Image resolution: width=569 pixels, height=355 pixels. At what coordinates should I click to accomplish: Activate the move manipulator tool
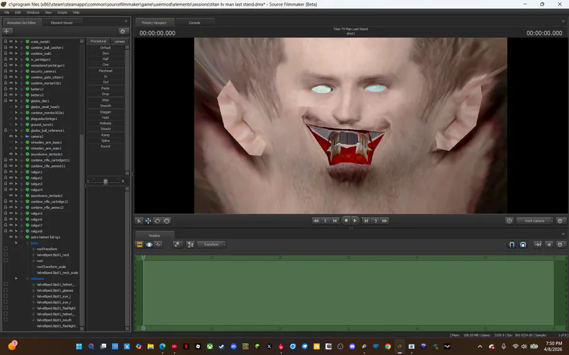click(148, 221)
